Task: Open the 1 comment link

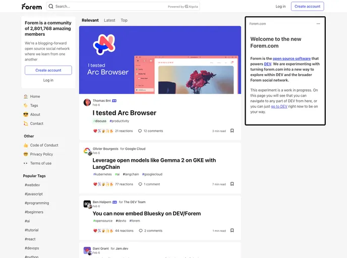Action: pyautogui.click(x=149, y=184)
